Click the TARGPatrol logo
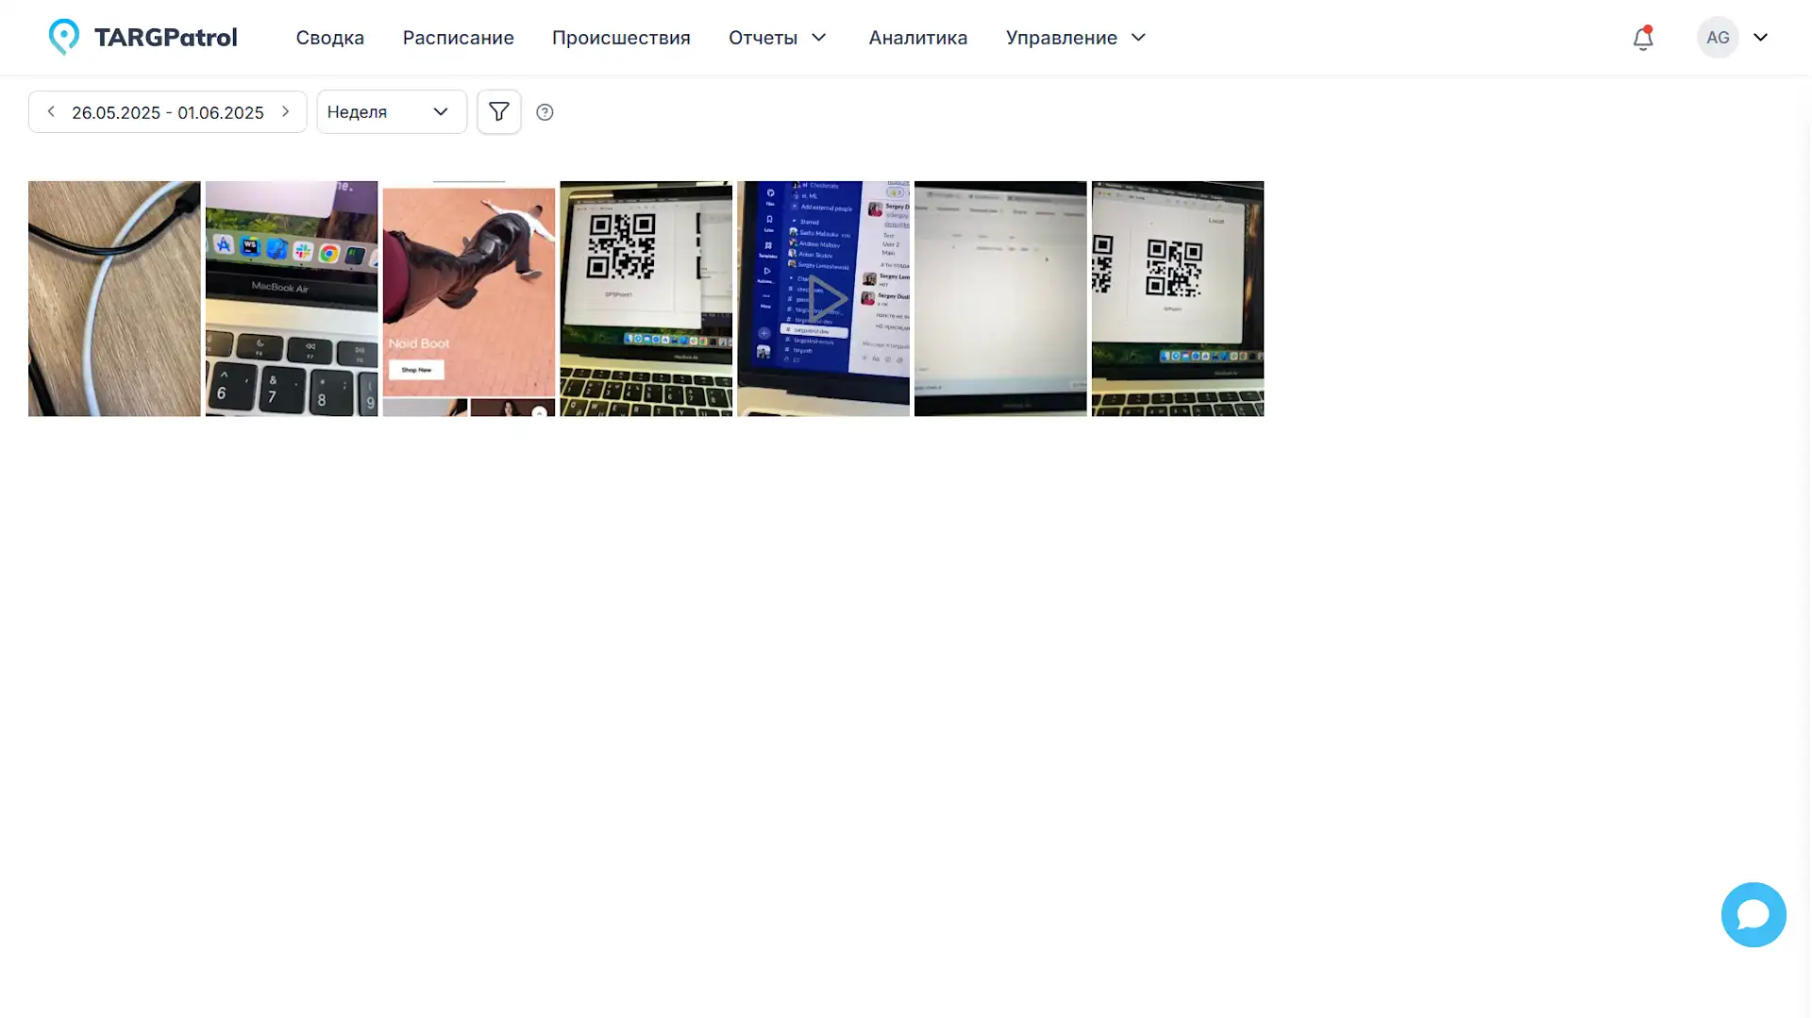 (142, 37)
